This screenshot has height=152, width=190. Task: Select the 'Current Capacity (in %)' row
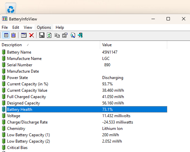pos(27,84)
